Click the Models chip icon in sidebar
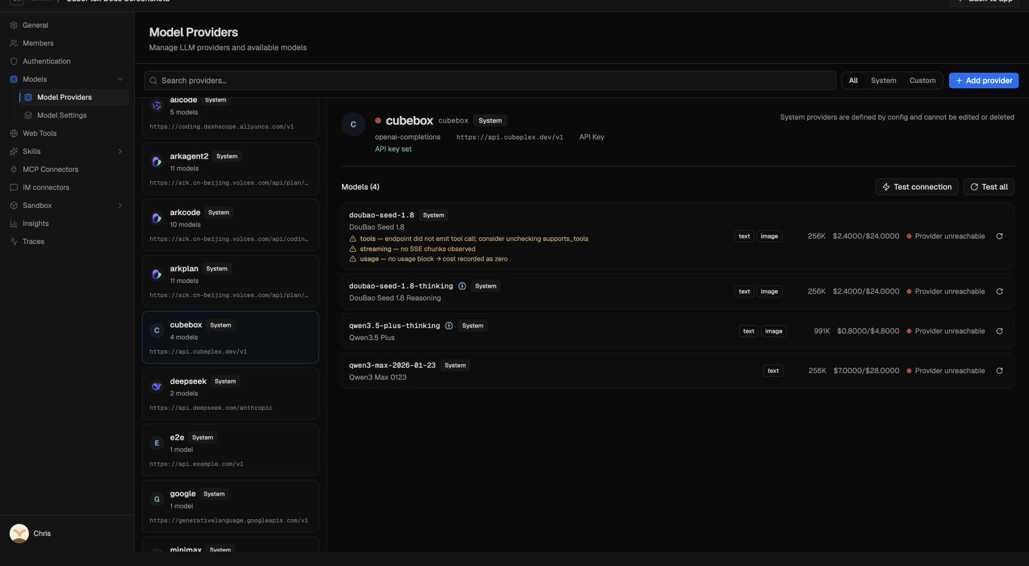The height and width of the screenshot is (566, 1029). [14, 79]
